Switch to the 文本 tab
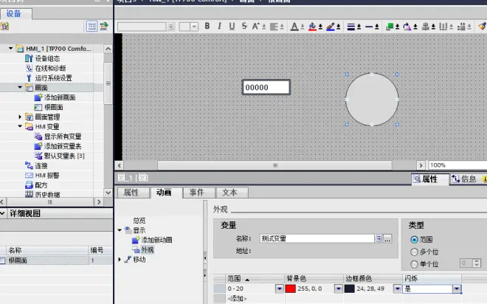The width and height of the screenshot is (487, 304). pos(230,193)
